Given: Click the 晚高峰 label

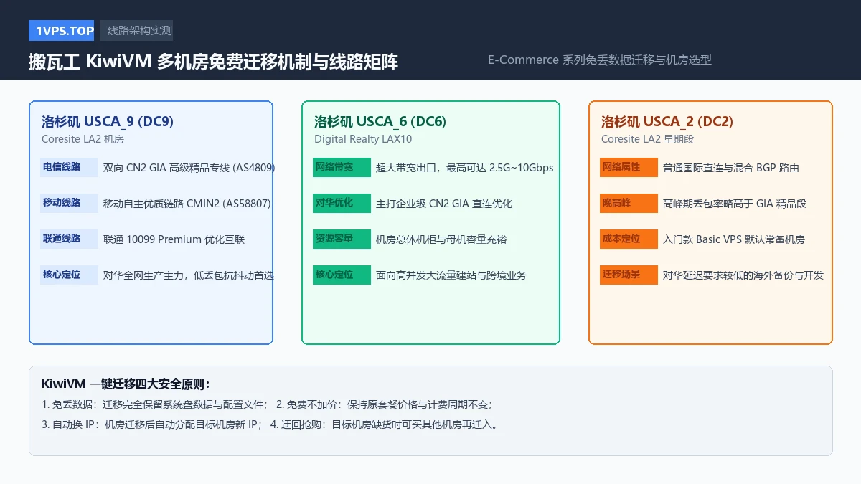Looking at the screenshot, I should click(629, 204).
